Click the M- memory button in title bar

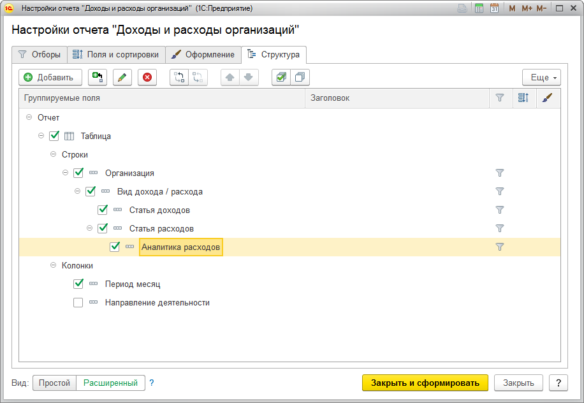point(541,8)
